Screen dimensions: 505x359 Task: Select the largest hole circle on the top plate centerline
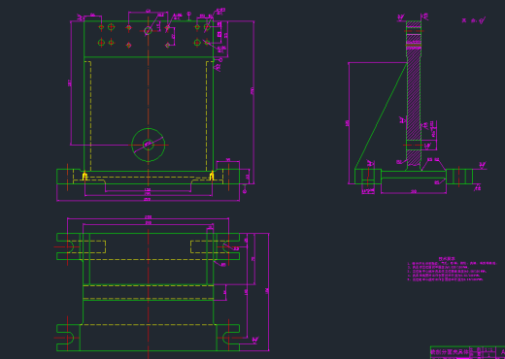click(x=149, y=31)
